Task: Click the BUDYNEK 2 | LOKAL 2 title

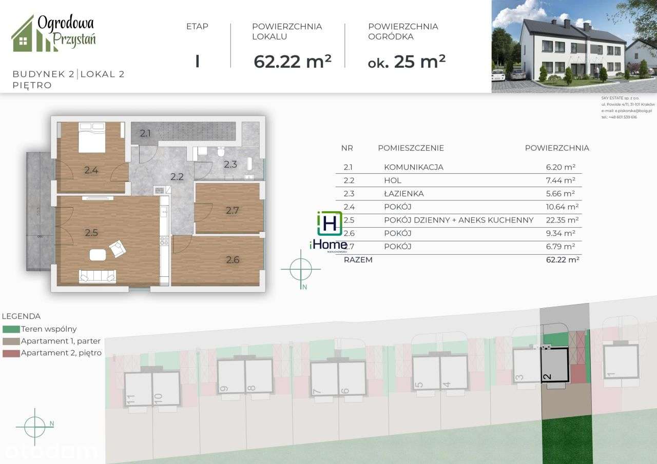Action: (x=69, y=74)
